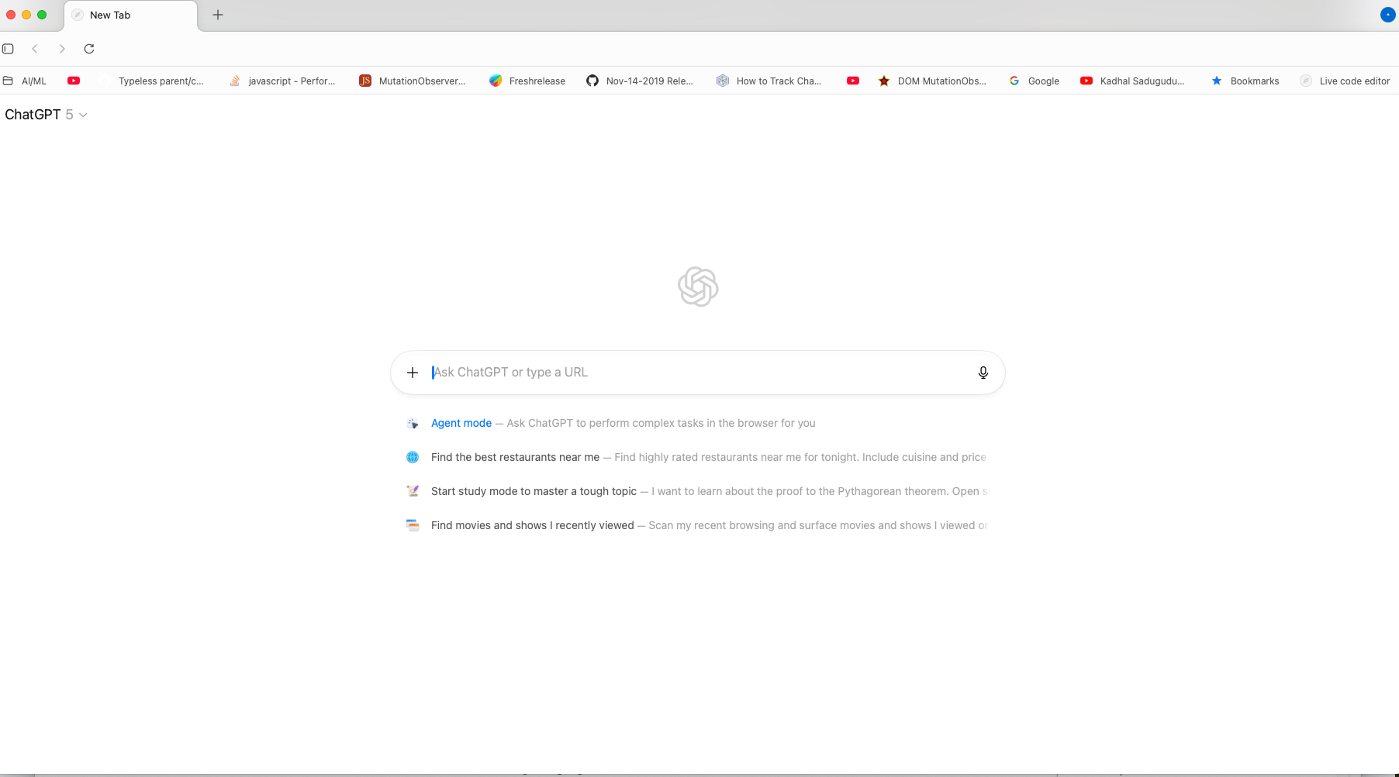Screen dimensions: 1399x777
Task: Click the DOM MutationObs starred bookmark
Action: coord(934,81)
